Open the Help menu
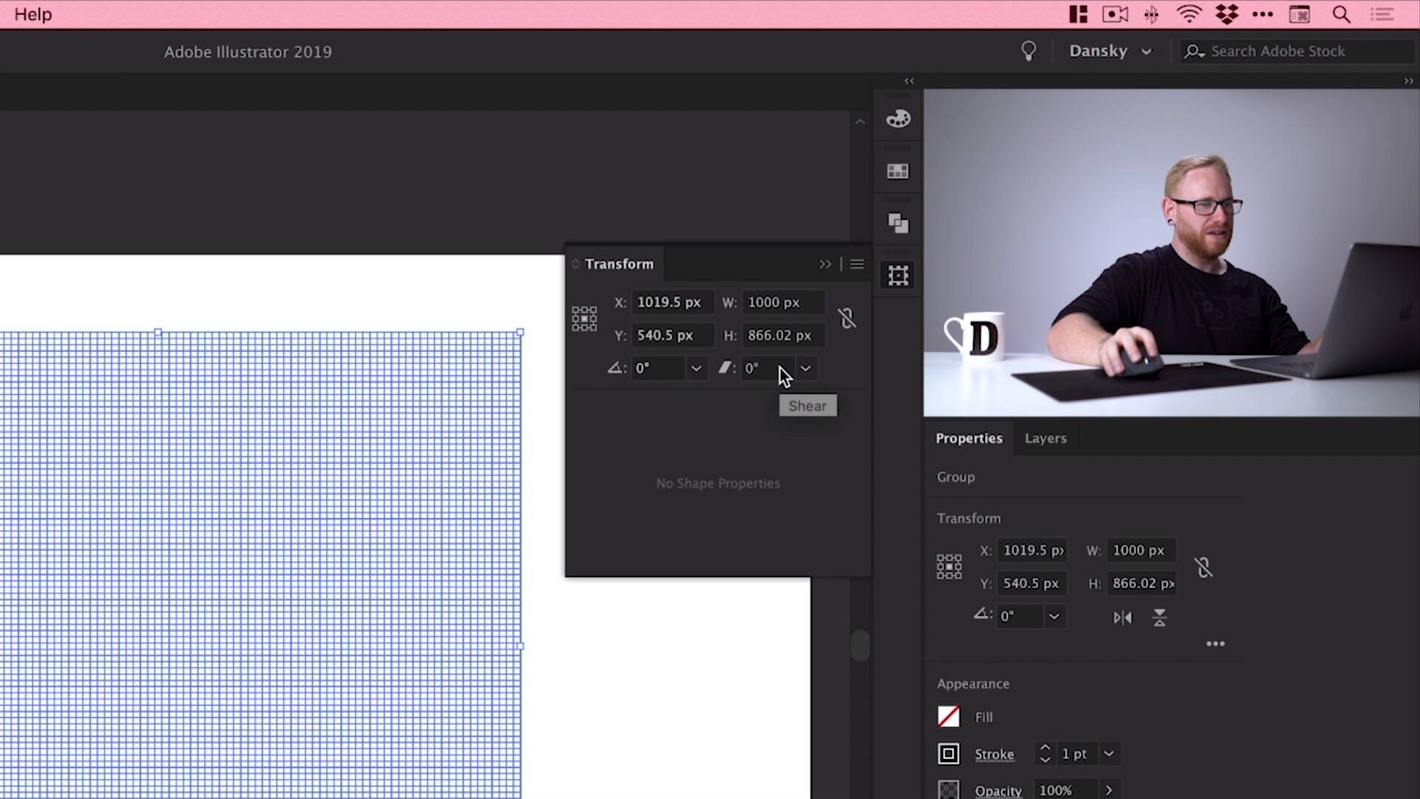1420x799 pixels. point(32,14)
